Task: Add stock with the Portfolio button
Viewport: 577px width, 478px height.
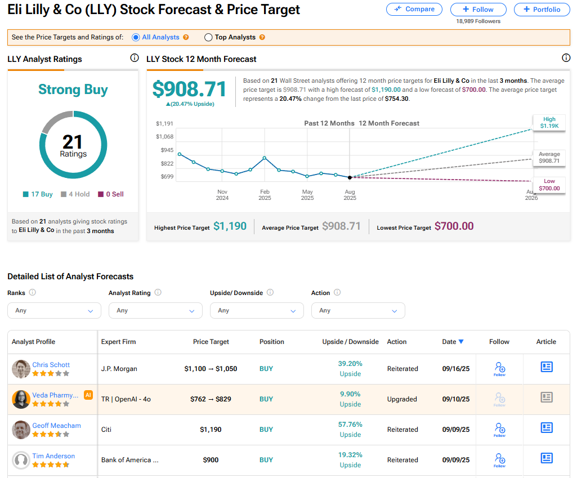Action: pyautogui.click(x=542, y=10)
